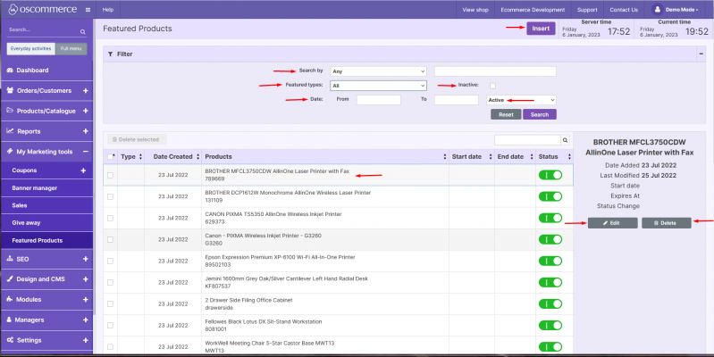The image size is (714, 357).
Task: Expand the Orders/Customers sidebar section
Action: [x=85, y=90]
